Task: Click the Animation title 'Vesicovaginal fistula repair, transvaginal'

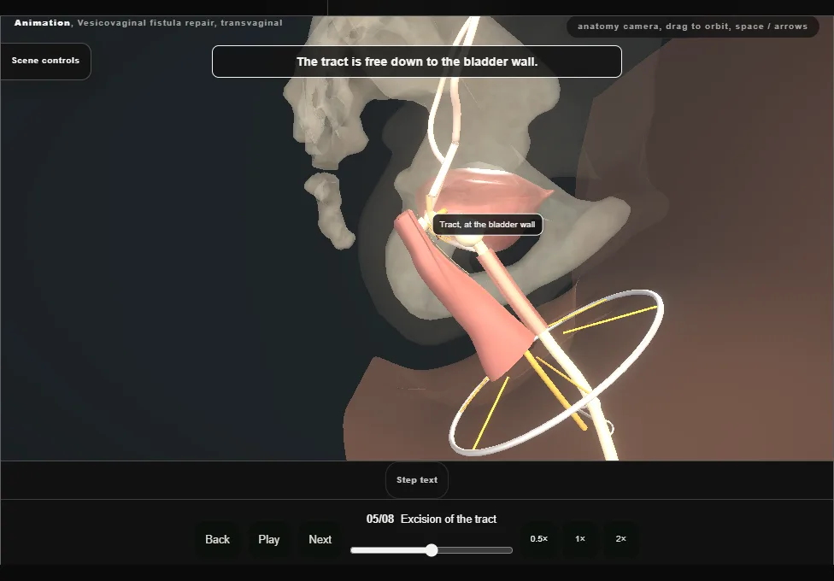Action: pos(179,23)
